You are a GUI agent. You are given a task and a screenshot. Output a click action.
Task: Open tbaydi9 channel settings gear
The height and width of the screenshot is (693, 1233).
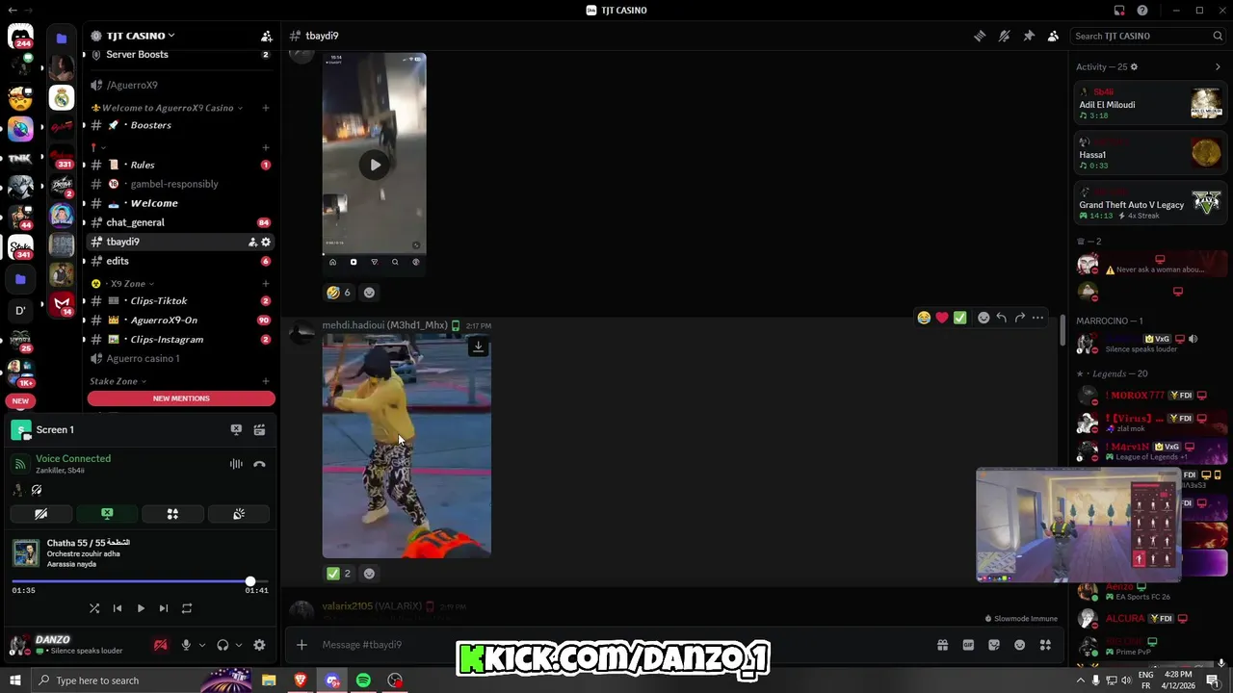point(266,242)
